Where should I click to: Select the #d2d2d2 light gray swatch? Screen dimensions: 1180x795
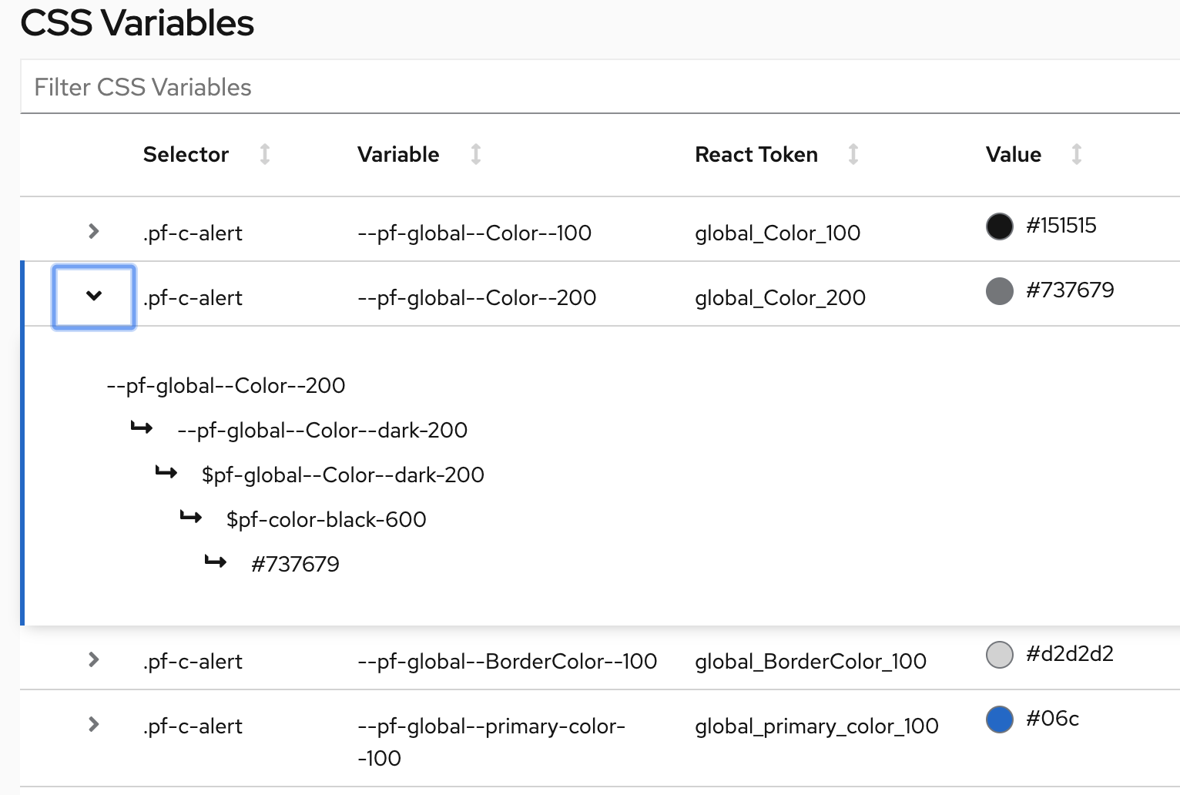(x=1000, y=655)
